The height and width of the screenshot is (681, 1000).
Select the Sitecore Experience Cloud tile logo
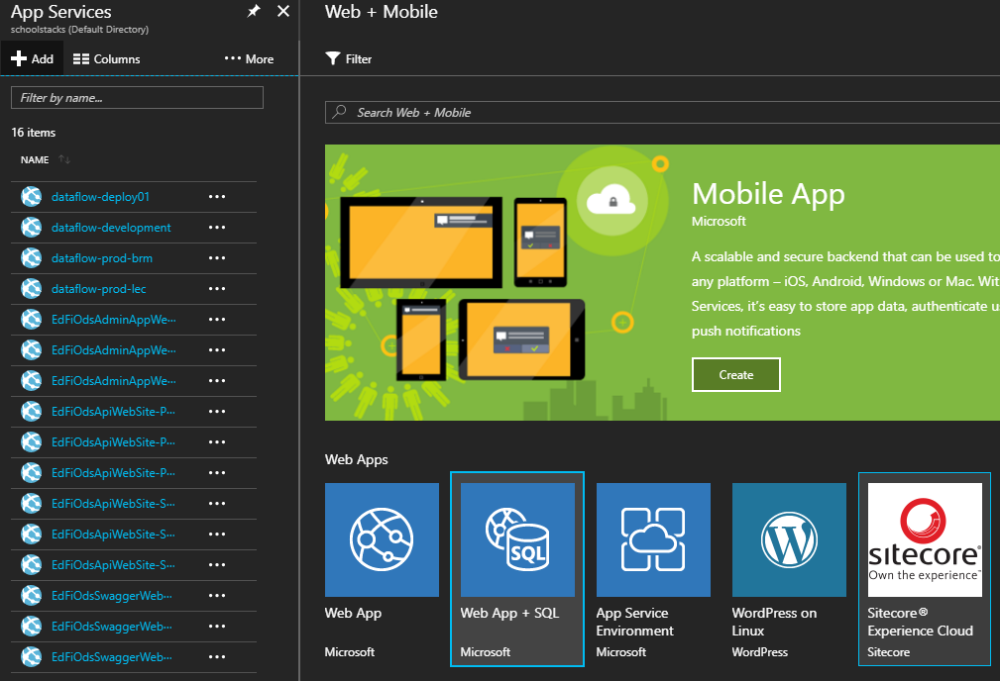(925, 539)
